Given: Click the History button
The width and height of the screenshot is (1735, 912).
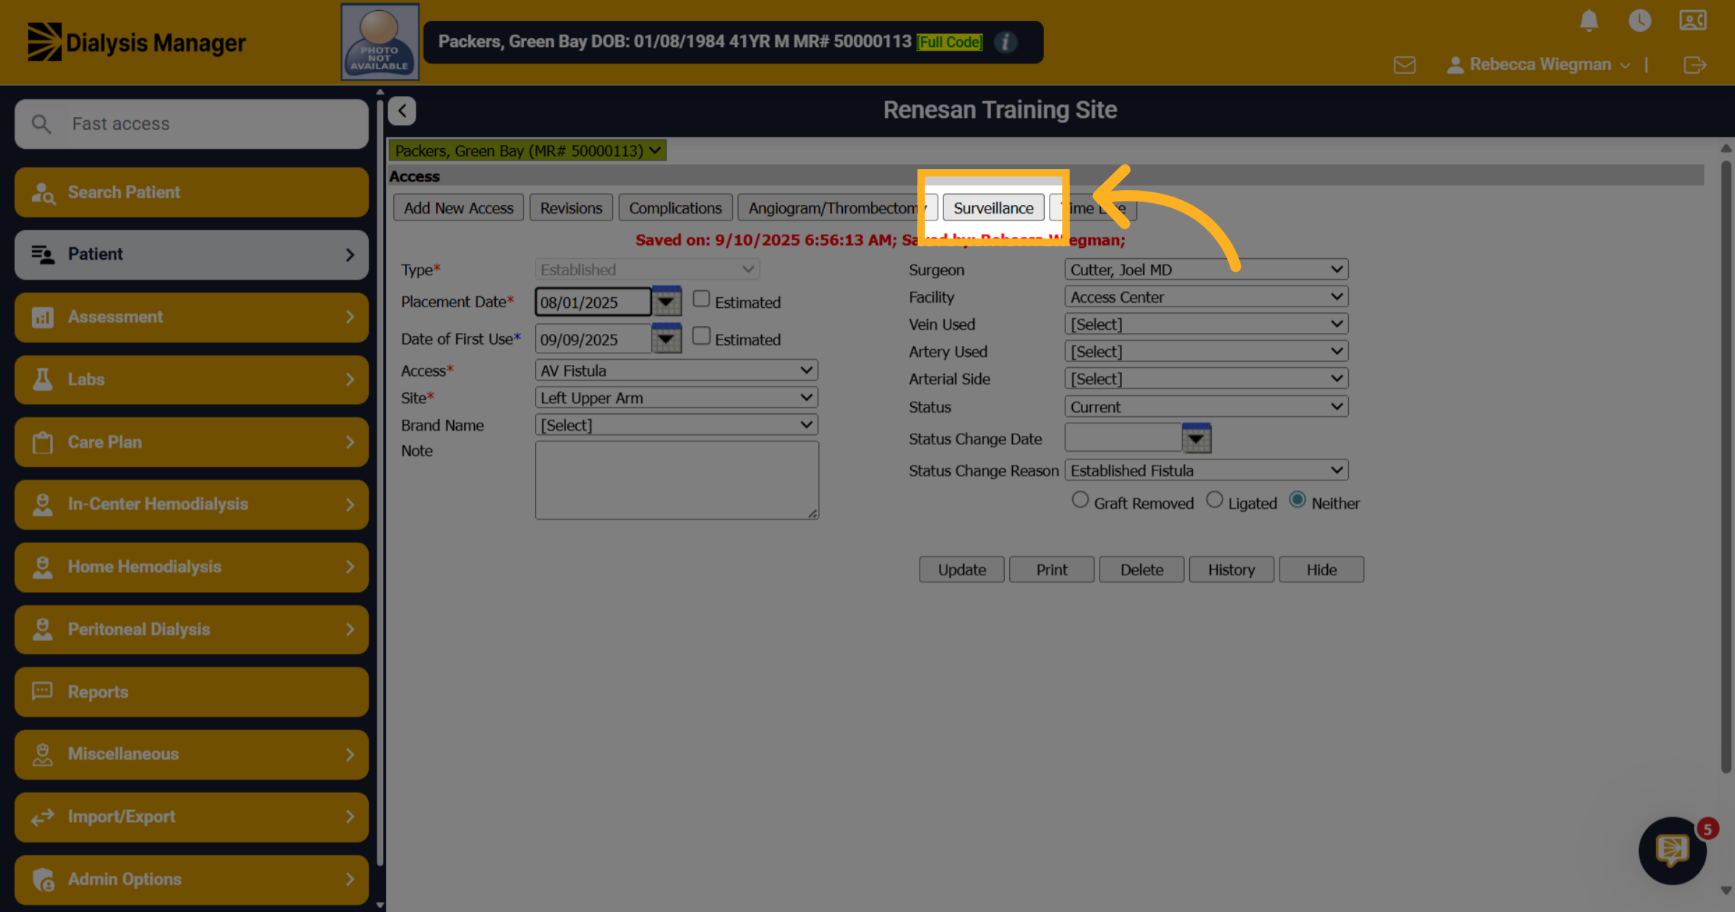Looking at the screenshot, I should point(1232,569).
